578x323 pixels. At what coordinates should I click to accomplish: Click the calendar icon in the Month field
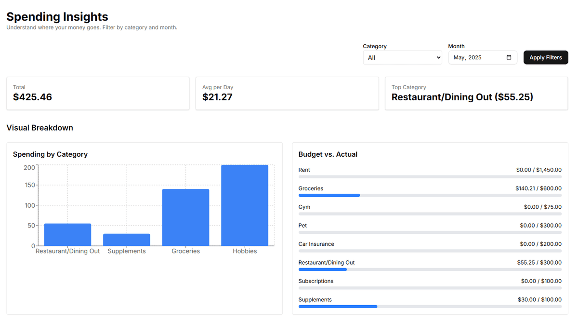point(509,57)
